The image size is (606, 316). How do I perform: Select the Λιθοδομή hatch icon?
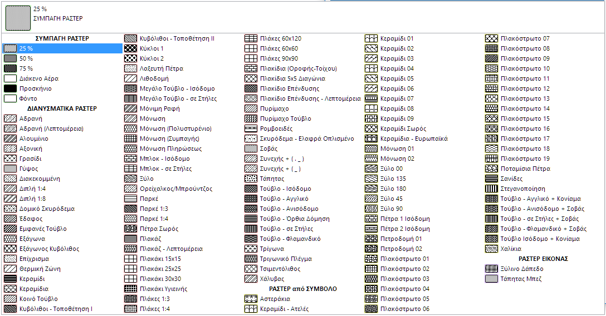point(131,78)
